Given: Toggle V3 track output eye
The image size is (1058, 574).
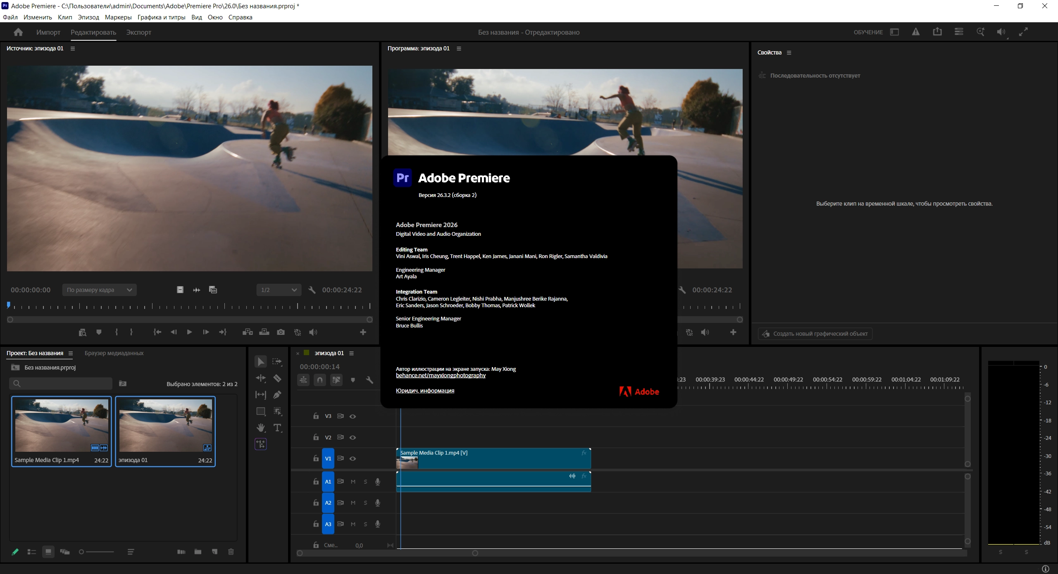Looking at the screenshot, I should tap(353, 416).
